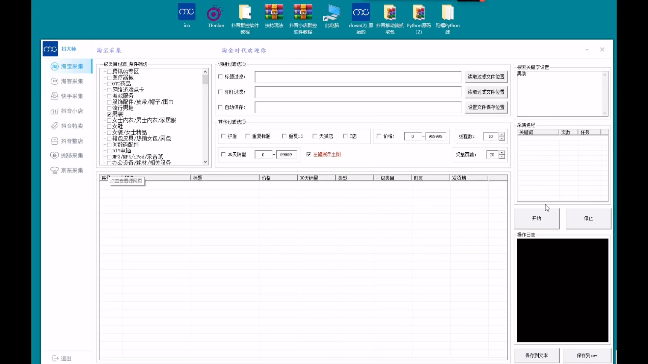Select the 淘宝采集 sidebar icon
Viewport: 648px width, 364px height.
(x=67, y=66)
